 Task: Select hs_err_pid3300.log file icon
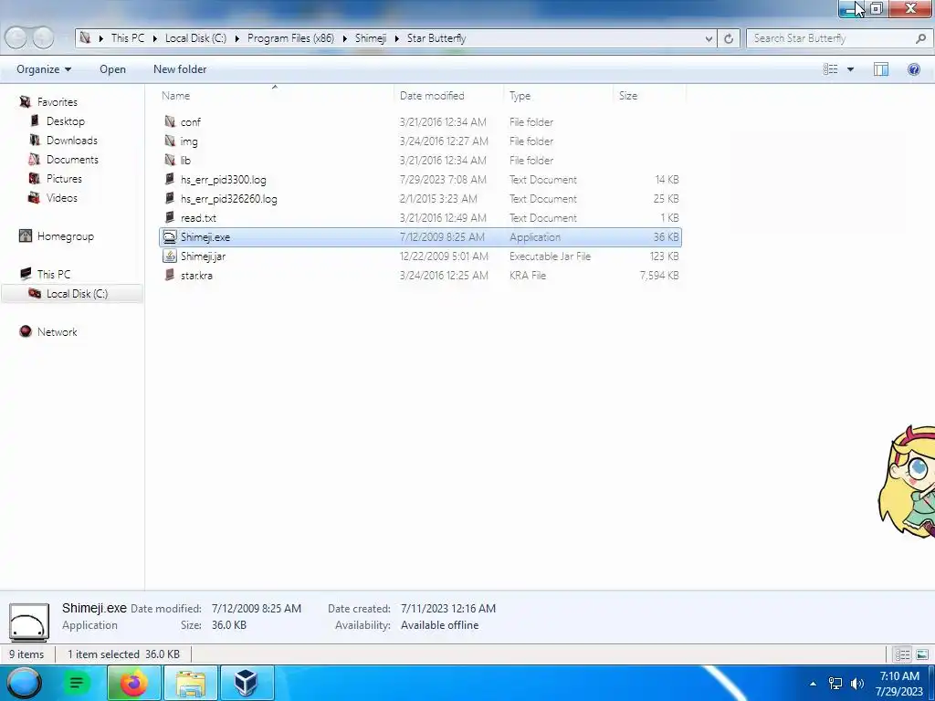pos(170,179)
